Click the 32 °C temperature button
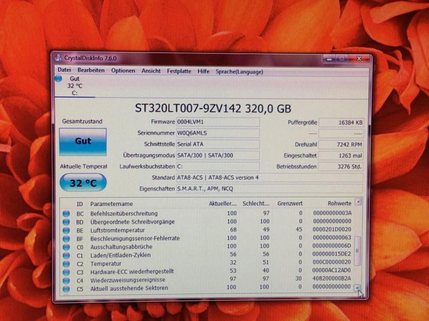The height and width of the screenshot is (321, 429). pos(83,182)
